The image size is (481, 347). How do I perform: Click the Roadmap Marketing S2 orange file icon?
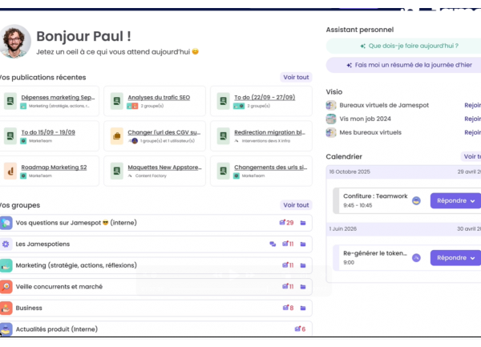click(10, 171)
